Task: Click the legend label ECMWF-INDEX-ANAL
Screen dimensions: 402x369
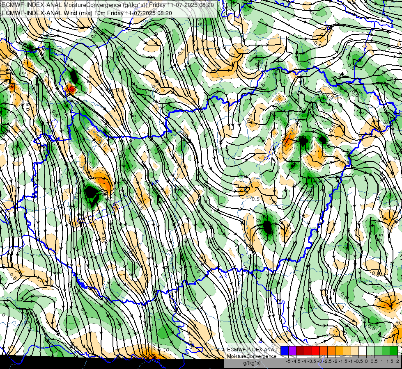Action: coord(252,350)
